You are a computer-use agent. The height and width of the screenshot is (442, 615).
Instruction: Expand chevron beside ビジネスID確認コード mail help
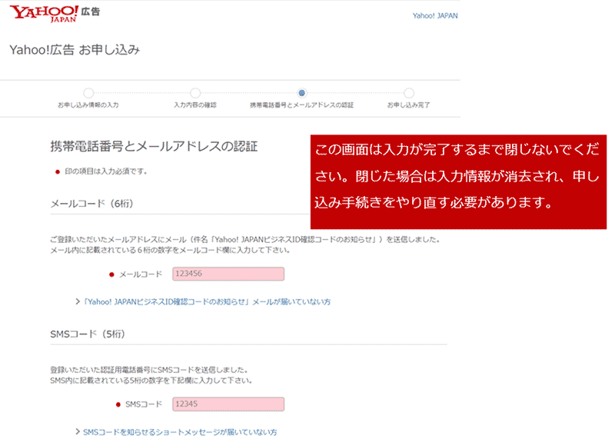[x=77, y=302]
